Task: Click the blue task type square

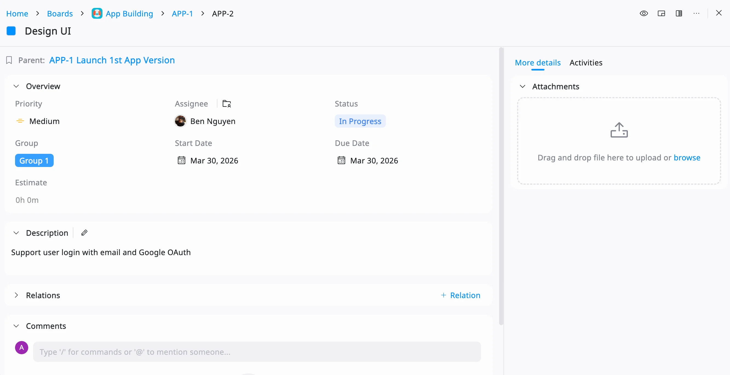Action: (11, 31)
